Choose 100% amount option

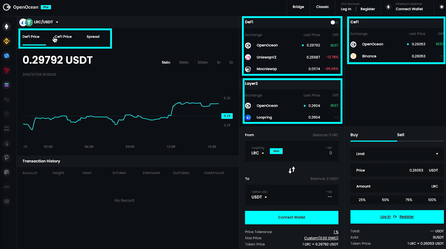click(x=432, y=200)
